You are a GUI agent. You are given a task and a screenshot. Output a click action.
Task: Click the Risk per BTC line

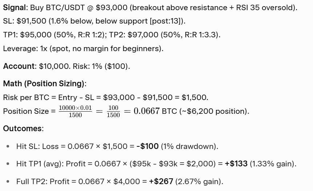(105, 97)
